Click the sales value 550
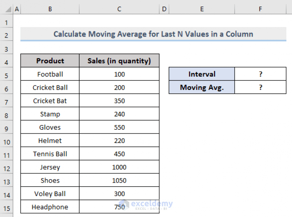Viewport: 292px width, 217px height. tap(119, 127)
